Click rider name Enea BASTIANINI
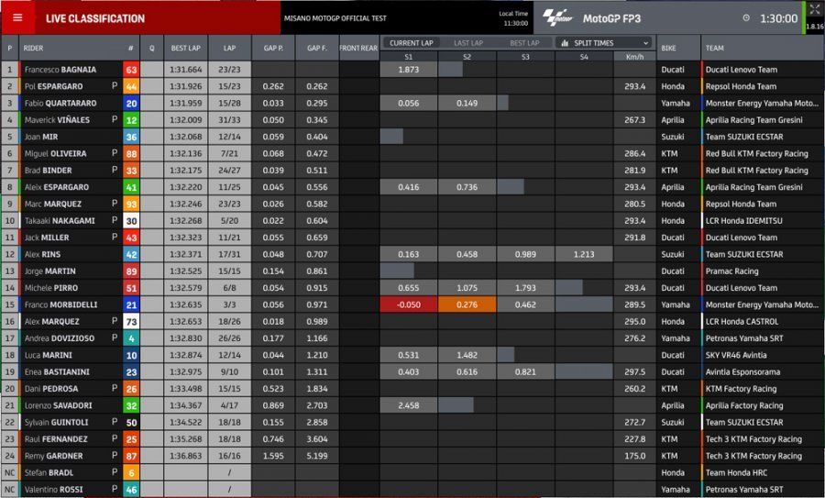The image size is (825, 498). click(x=56, y=372)
